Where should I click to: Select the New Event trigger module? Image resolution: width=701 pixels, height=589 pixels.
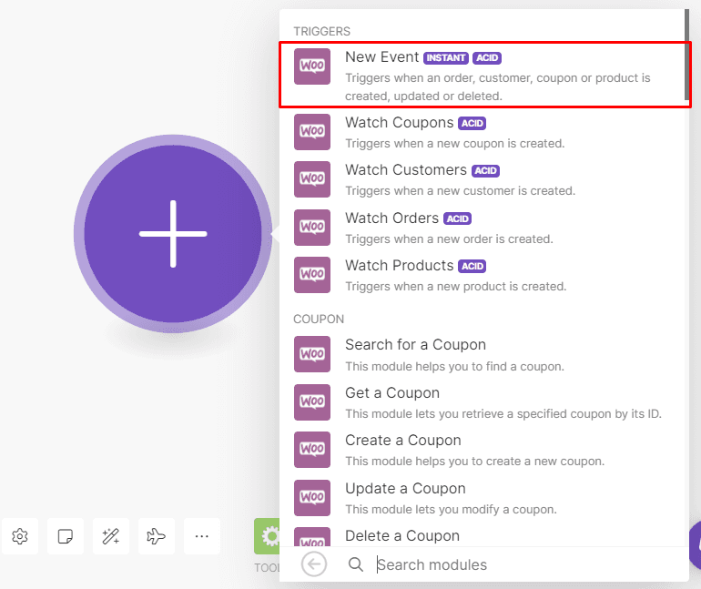coord(485,75)
